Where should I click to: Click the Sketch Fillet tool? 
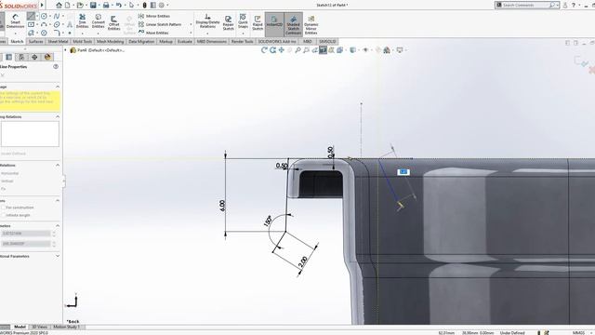[x=57, y=33]
